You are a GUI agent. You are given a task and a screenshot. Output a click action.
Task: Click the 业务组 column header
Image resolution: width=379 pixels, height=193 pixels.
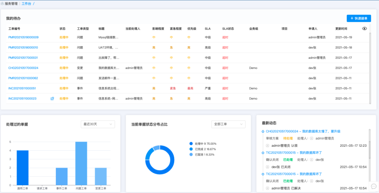pos(254,29)
